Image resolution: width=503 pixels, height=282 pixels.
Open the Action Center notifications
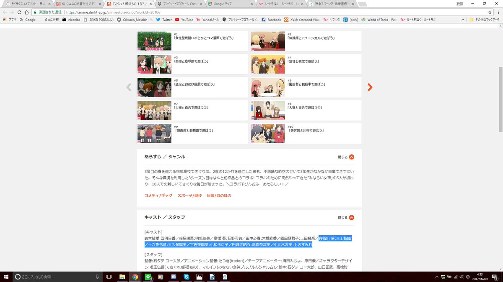tap(495, 277)
